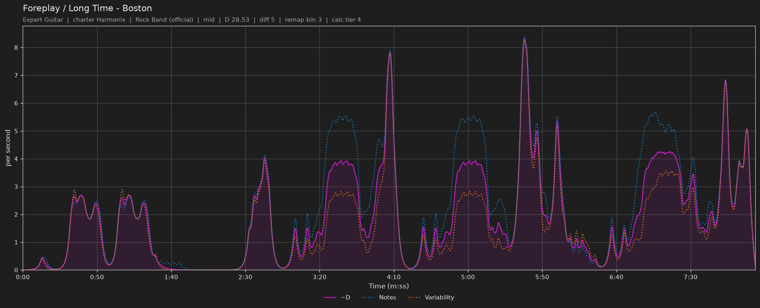Screen dimensions: 760x308
Task: Click the x-axis tick label "4:10"
Action: (394, 277)
